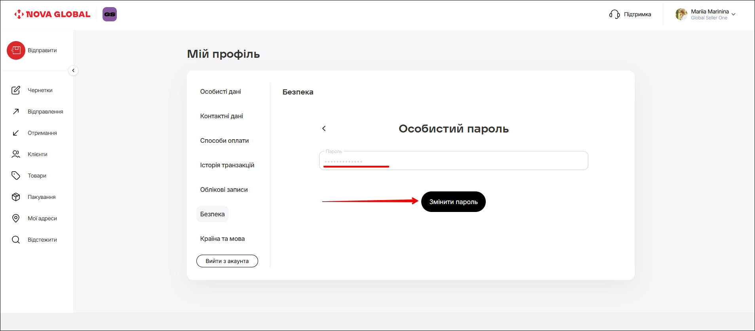Open the Клієнти people icon
Image resolution: width=755 pixels, height=331 pixels.
click(x=16, y=154)
